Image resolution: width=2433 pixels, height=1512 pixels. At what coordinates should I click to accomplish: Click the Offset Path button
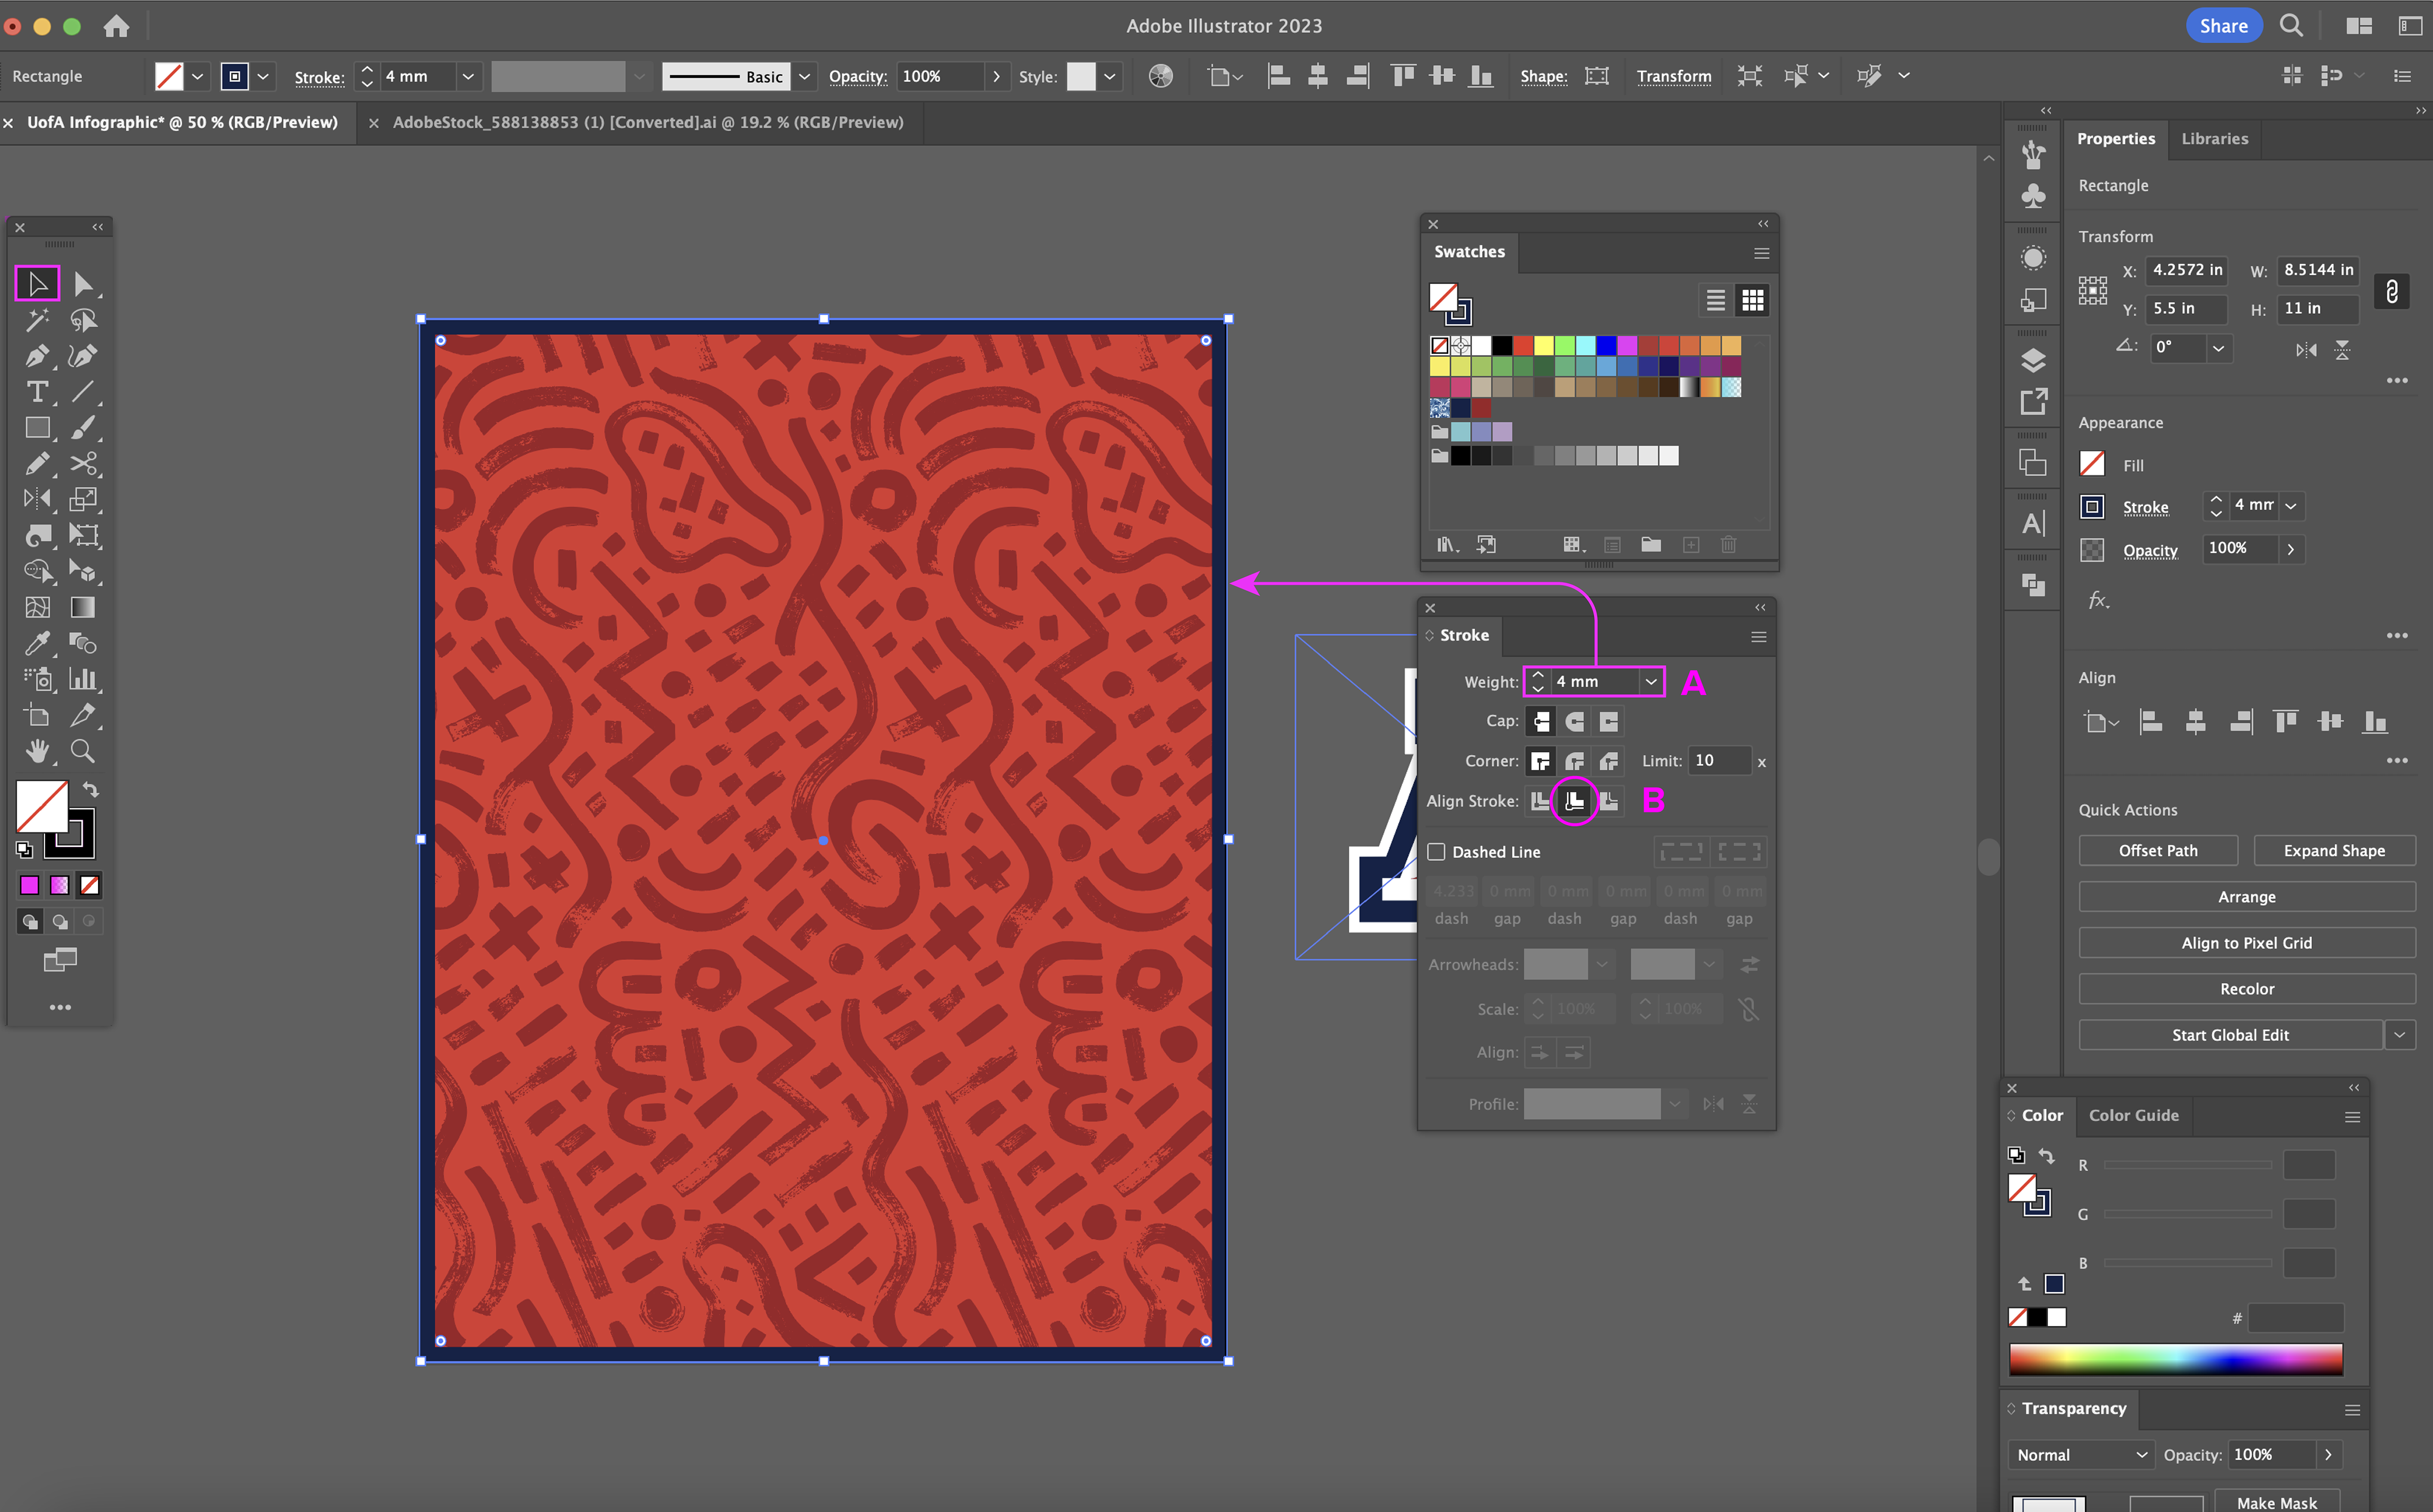[2158, 851]
